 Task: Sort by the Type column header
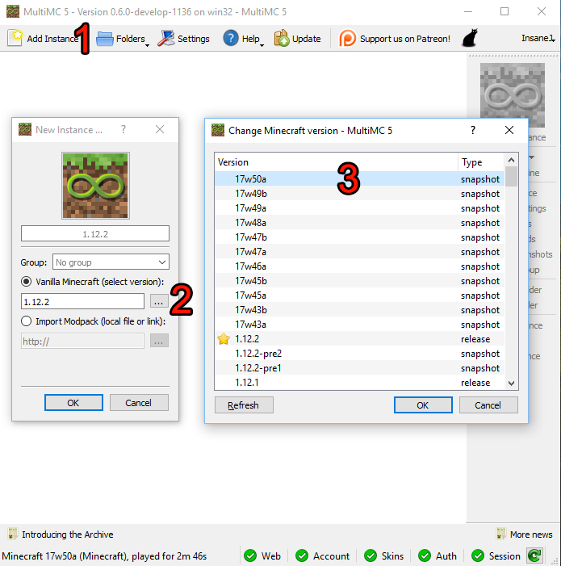click(x=481, y=162)
